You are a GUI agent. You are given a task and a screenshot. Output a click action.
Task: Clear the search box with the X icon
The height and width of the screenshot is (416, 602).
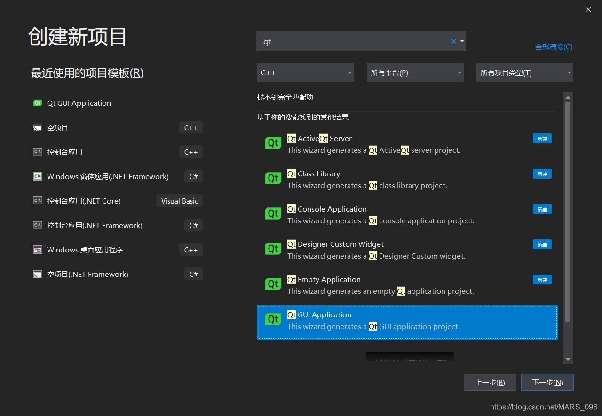[454, 41]
